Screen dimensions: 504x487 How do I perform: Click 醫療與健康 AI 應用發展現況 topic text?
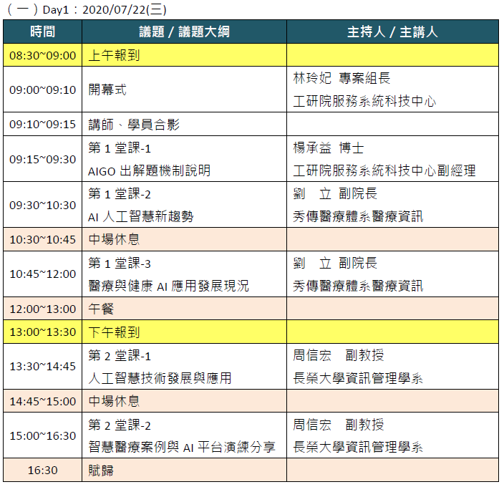[169, 286]
